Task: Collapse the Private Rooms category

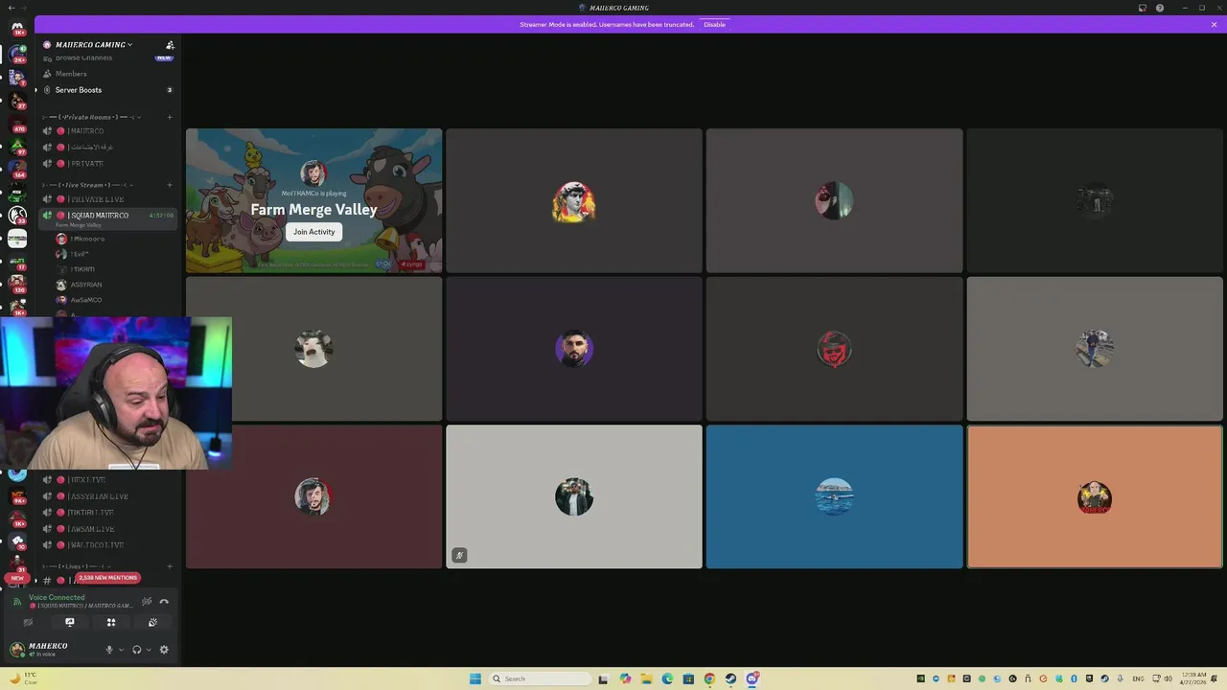Action: (x=91, y=117)
